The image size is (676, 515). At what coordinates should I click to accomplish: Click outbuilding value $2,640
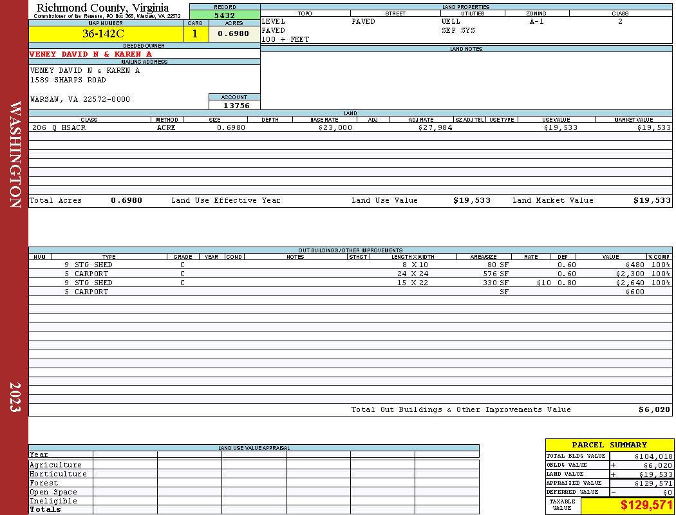[x=630, y=283]
